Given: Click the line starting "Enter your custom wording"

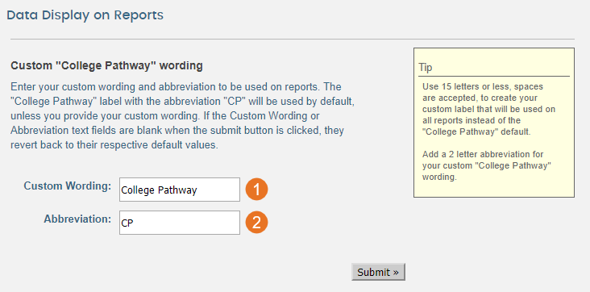Looking at the screenshot, I should coord(176,87).
